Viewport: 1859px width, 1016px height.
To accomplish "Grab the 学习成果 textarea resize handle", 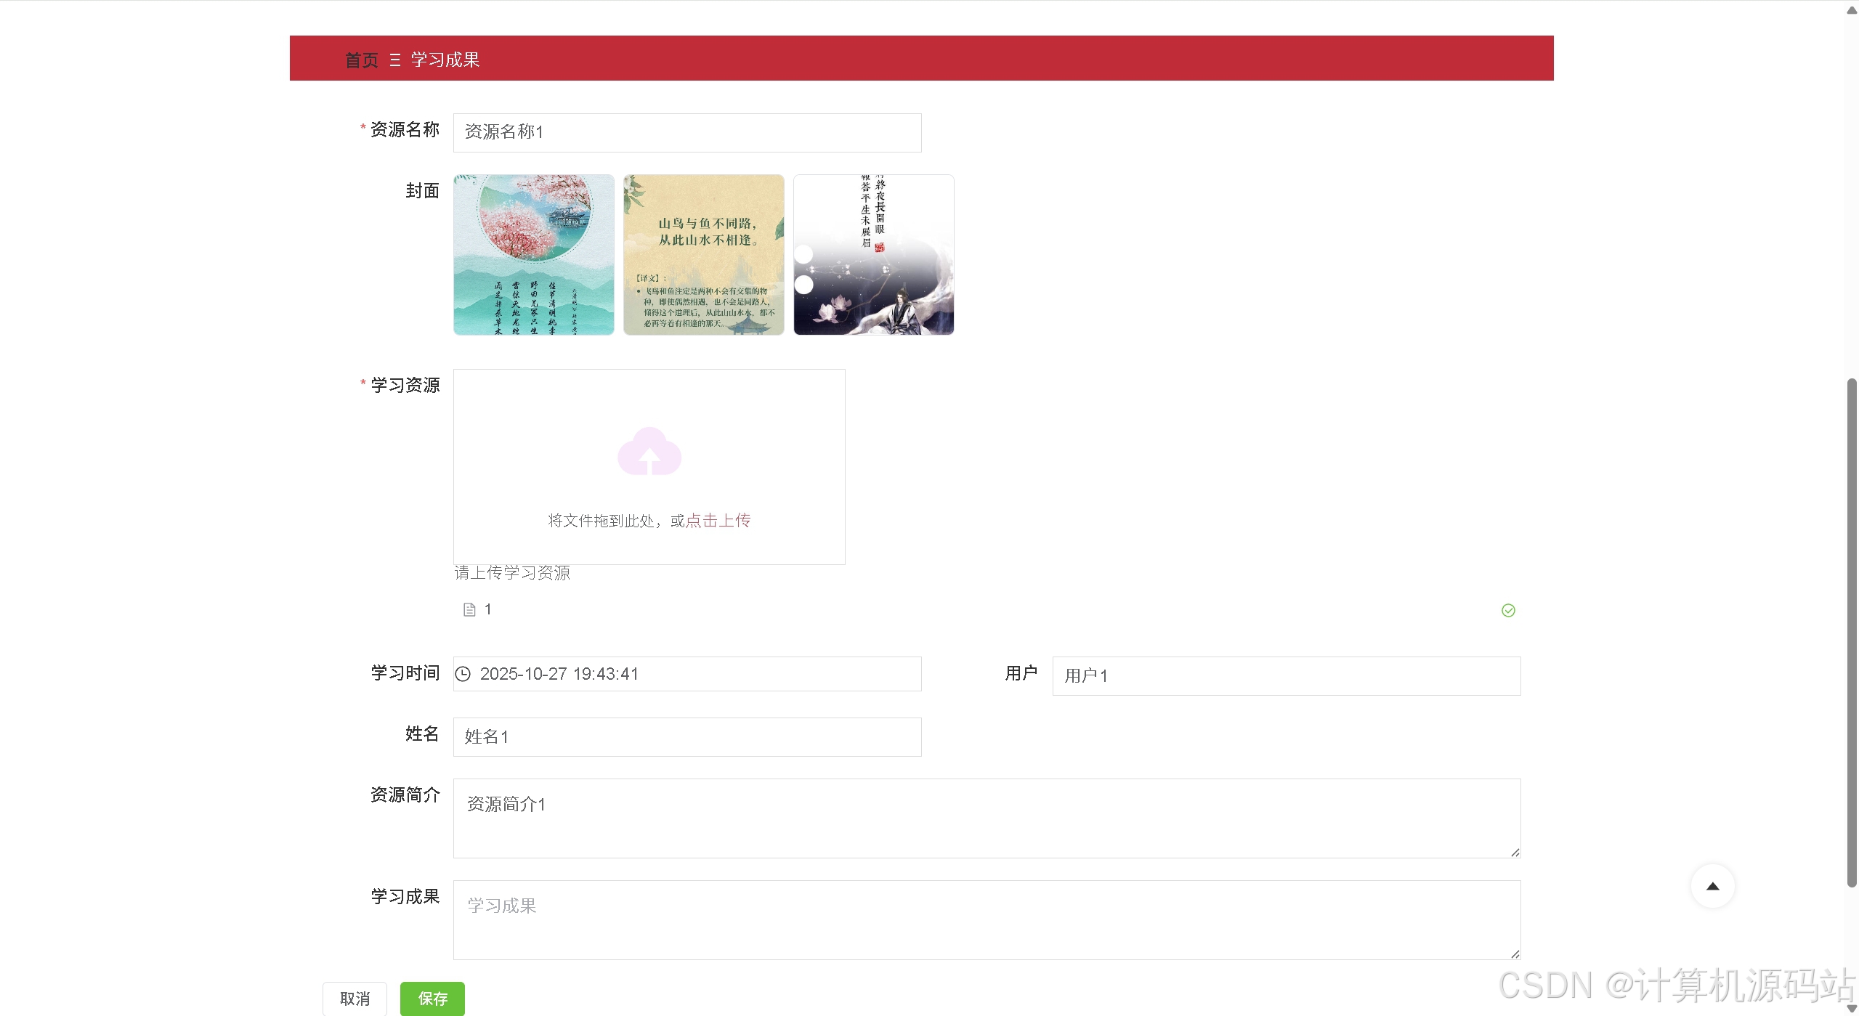I will (1515, 954).
